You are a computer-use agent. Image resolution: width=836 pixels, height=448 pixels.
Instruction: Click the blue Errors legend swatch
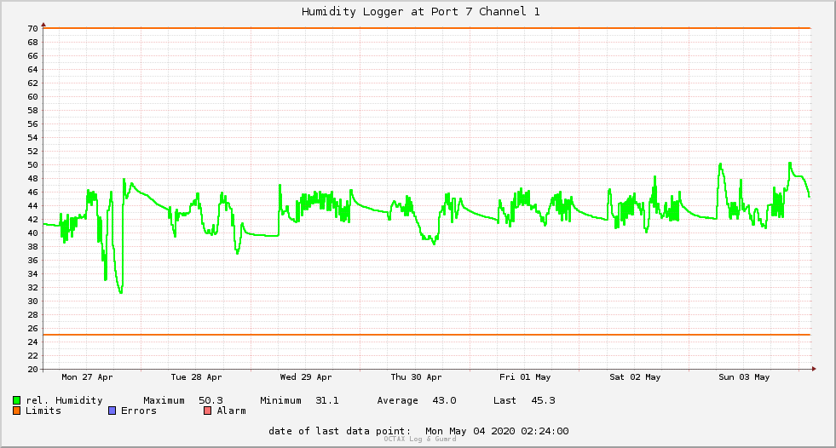pos(112,411)
